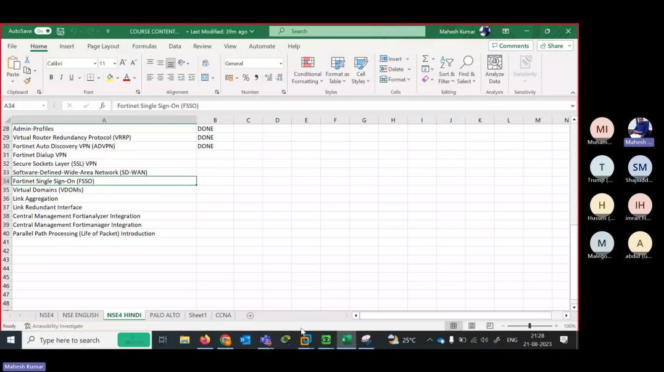Collapse the ribbon with the chevron
The image size is (664, 372).
click(x=573, y=92)
